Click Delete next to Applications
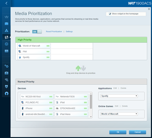This screenshot has height=138, width=152. click(x=123, y=88)
